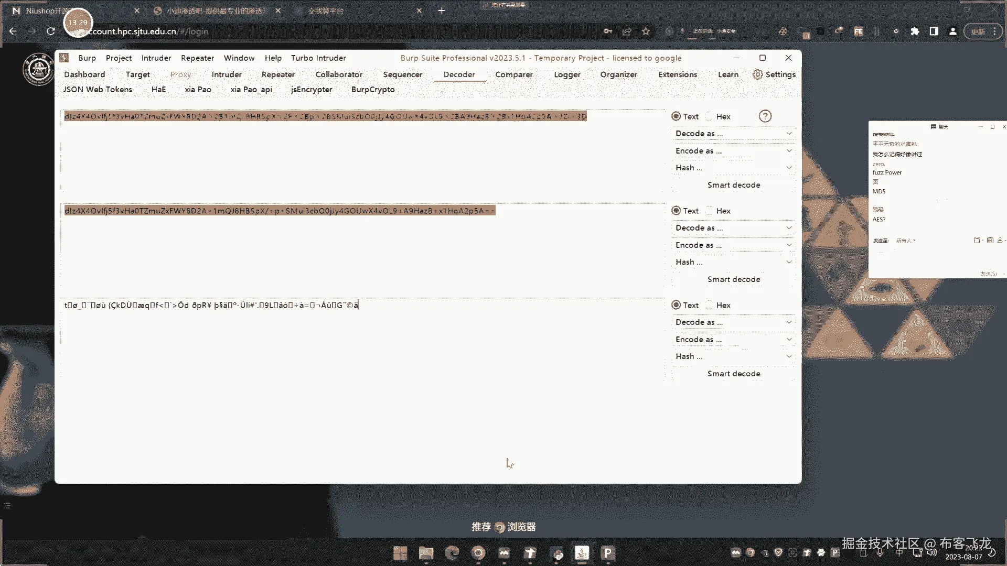The image size is (1007, 566).
Task: Click Smart decode in the first row
Action: pos(733,185)
